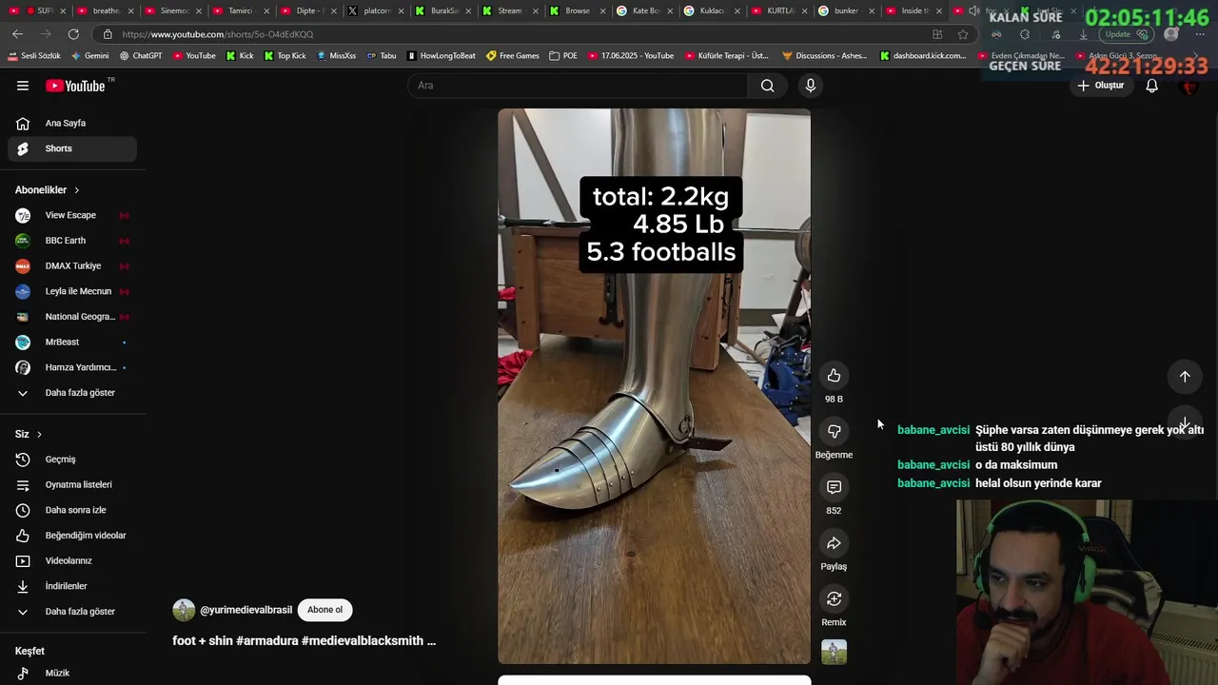Image resolution: width=1218 pixels, height=685 pixels.
Task: Select Shorts in the sidebar
Action: 72,148
